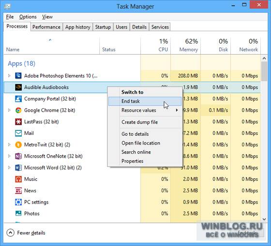Sort by Network usage column
Viewport: 271px width, 246px height.
pos(246,45)
